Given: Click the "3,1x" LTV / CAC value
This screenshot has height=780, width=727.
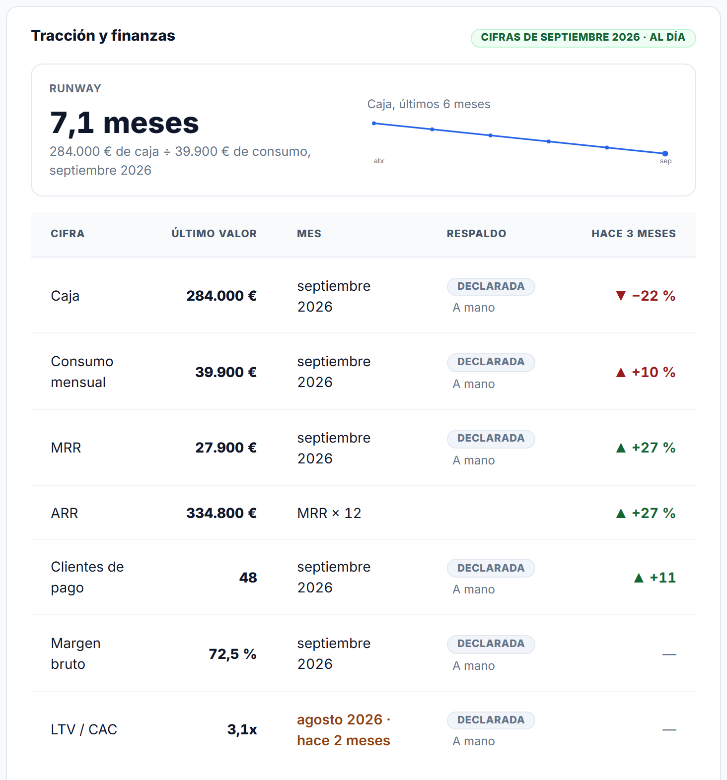Looking at the screenshot, I should pos(242,730).
